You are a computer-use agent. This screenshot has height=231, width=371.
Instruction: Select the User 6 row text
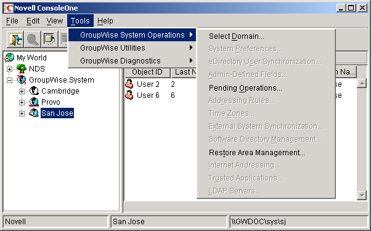[x=148, y=95]
